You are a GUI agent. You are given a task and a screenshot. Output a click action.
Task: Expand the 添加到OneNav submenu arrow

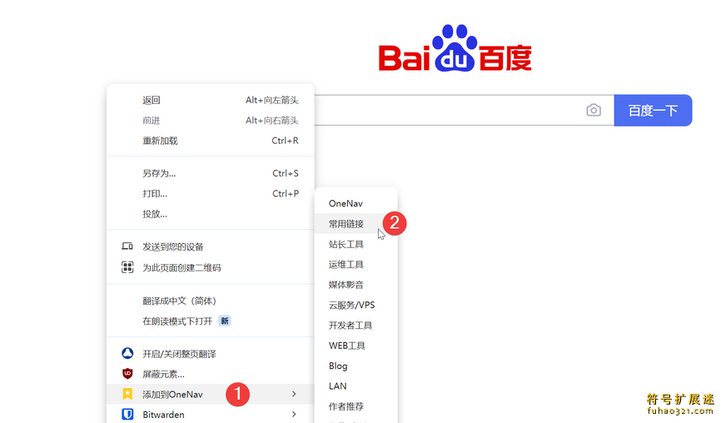(x=294, y=394)
